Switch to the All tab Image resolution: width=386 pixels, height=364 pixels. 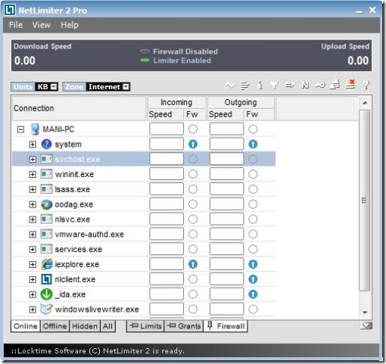(107, 326)
